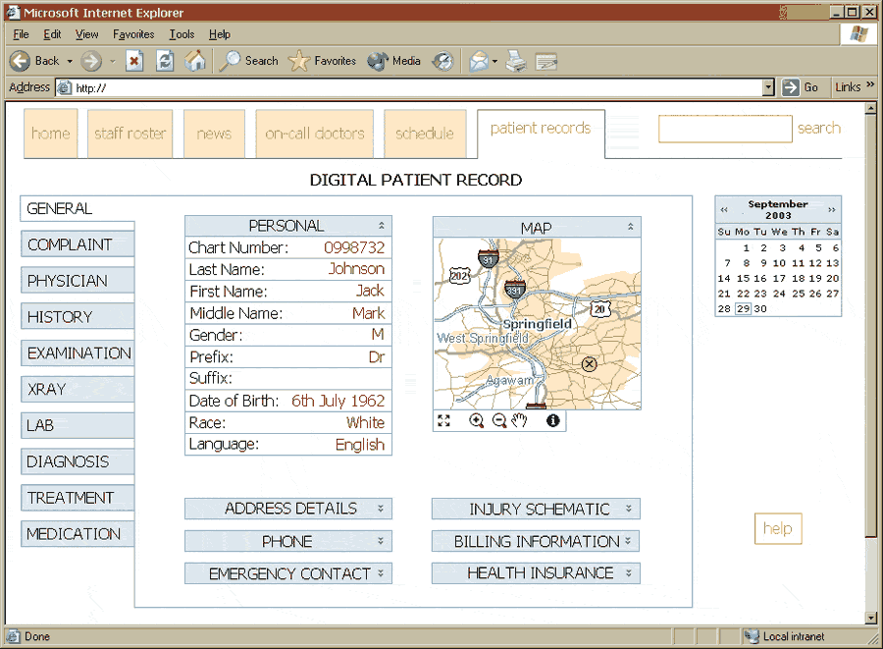Click the map zoom in magnifier
The image size is (883, 649).
(x=477, y=420)
